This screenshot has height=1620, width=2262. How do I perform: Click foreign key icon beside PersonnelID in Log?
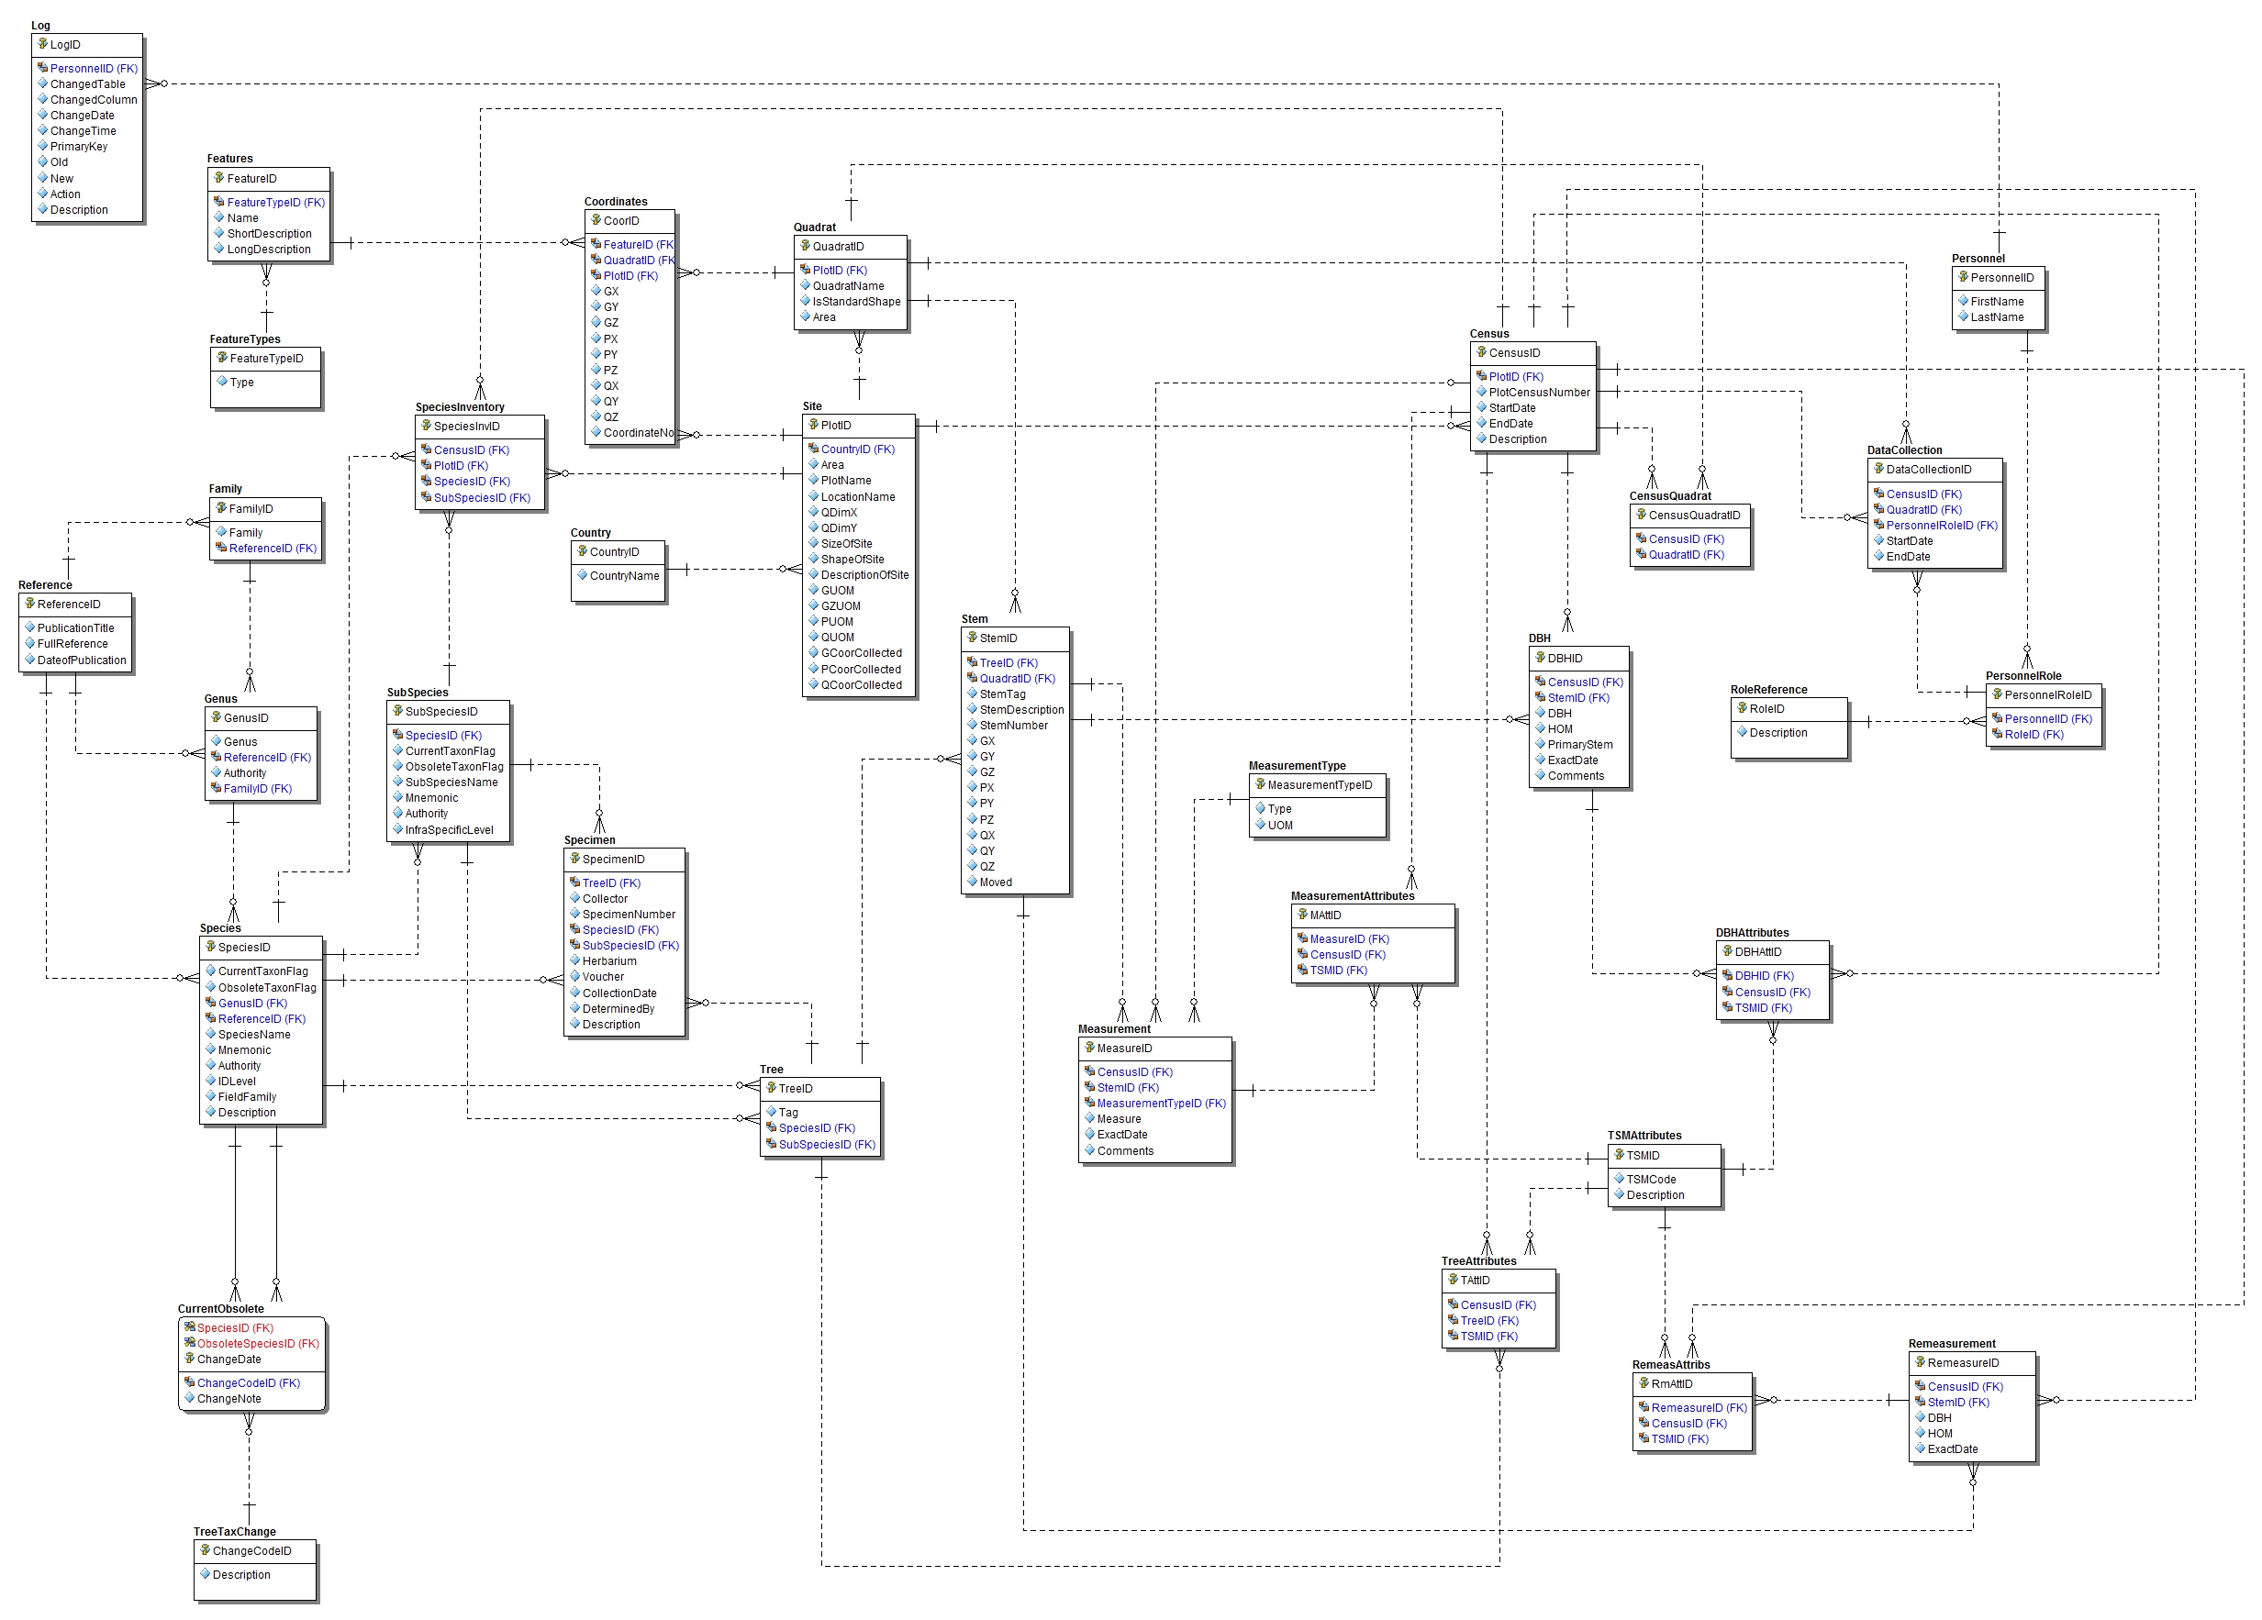43,68
